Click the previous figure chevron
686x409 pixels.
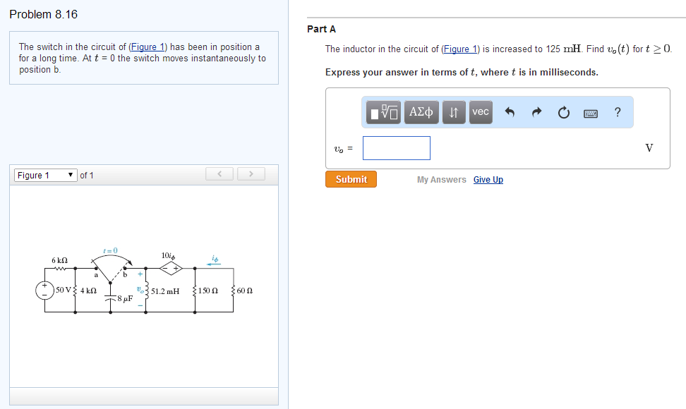[219, 173]
